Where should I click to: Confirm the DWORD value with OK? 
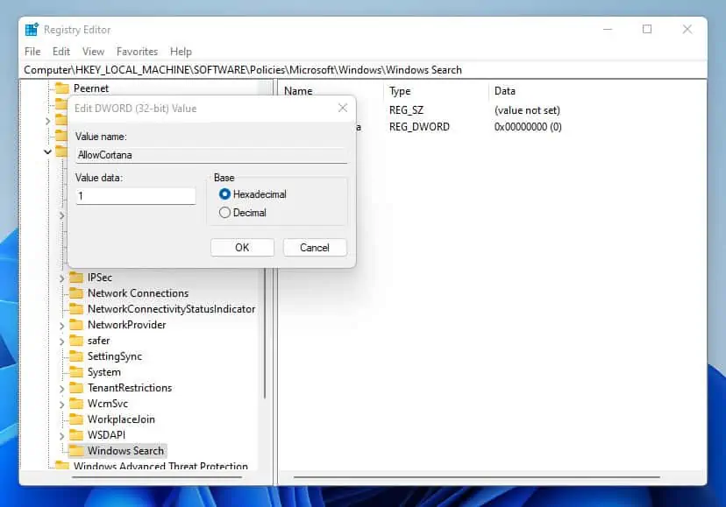[242, 248]
